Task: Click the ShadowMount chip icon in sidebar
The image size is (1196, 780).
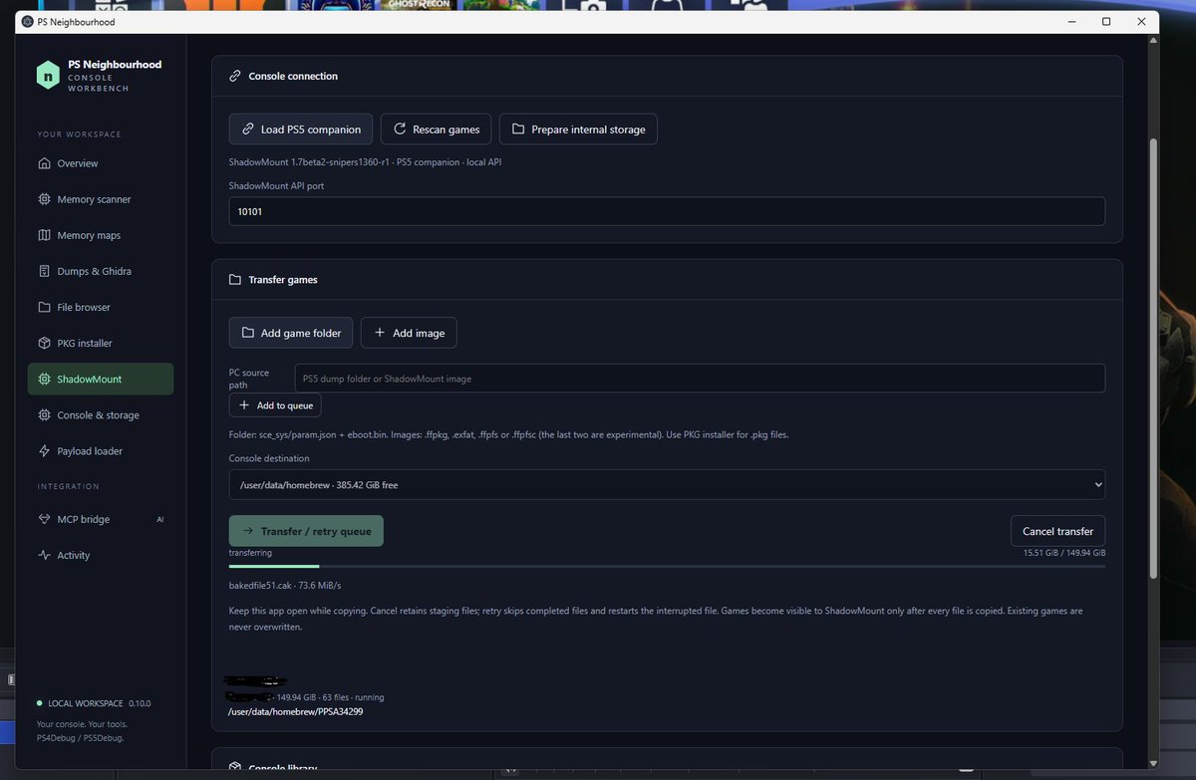Action: pyautogui.click(x=44, y=379)
